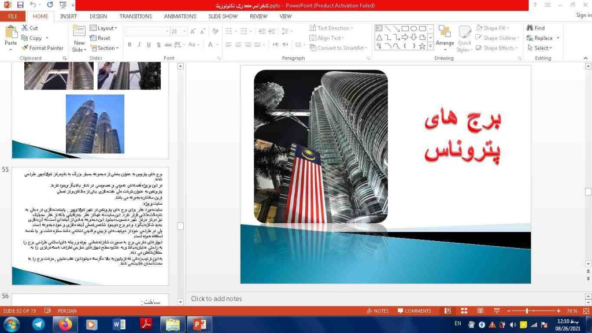The height and width of the screenshot is (333, 592).
Task: Click PERSIAN language indicator
Action: [67, 310]
